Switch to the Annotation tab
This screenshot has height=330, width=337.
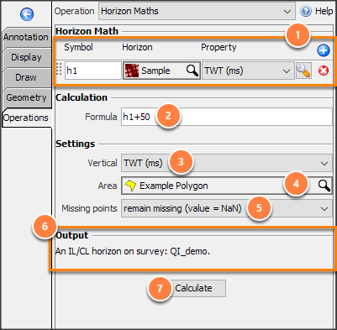pyautogui.click(x=26, y=37)
